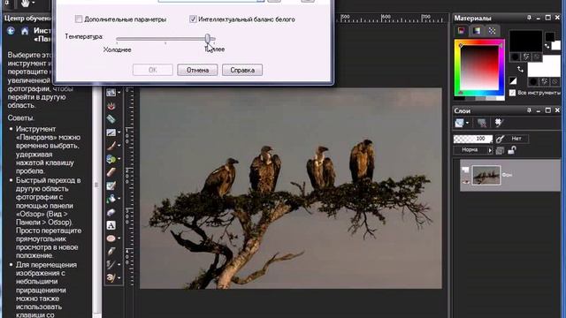Select the Flood Fill bucket tool

pyautogui.click(x=111, y=199)
